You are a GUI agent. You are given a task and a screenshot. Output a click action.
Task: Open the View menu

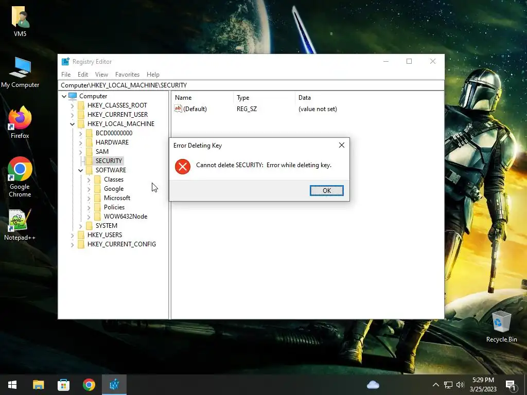101,75
